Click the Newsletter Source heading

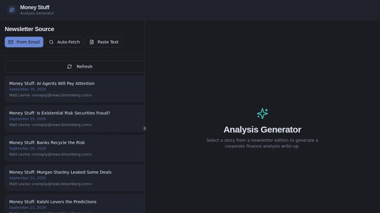tap(29, 29)
